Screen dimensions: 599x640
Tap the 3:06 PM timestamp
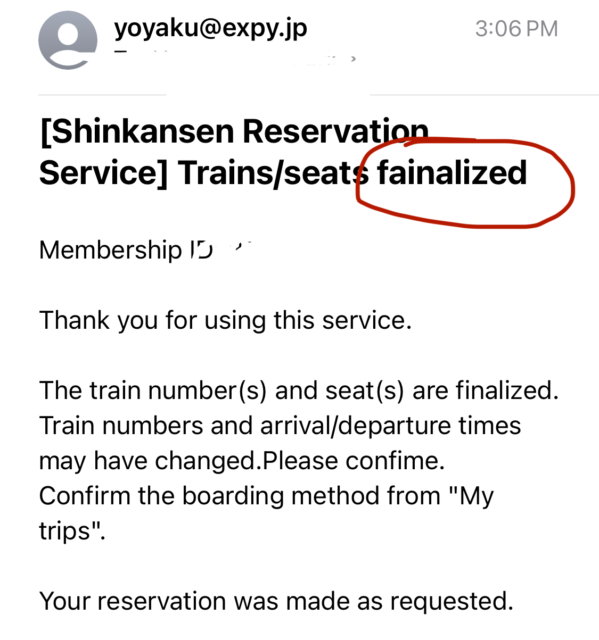(x=516, y=29)
